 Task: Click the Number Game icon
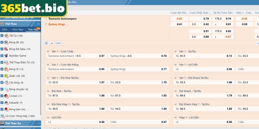point(6,55)
